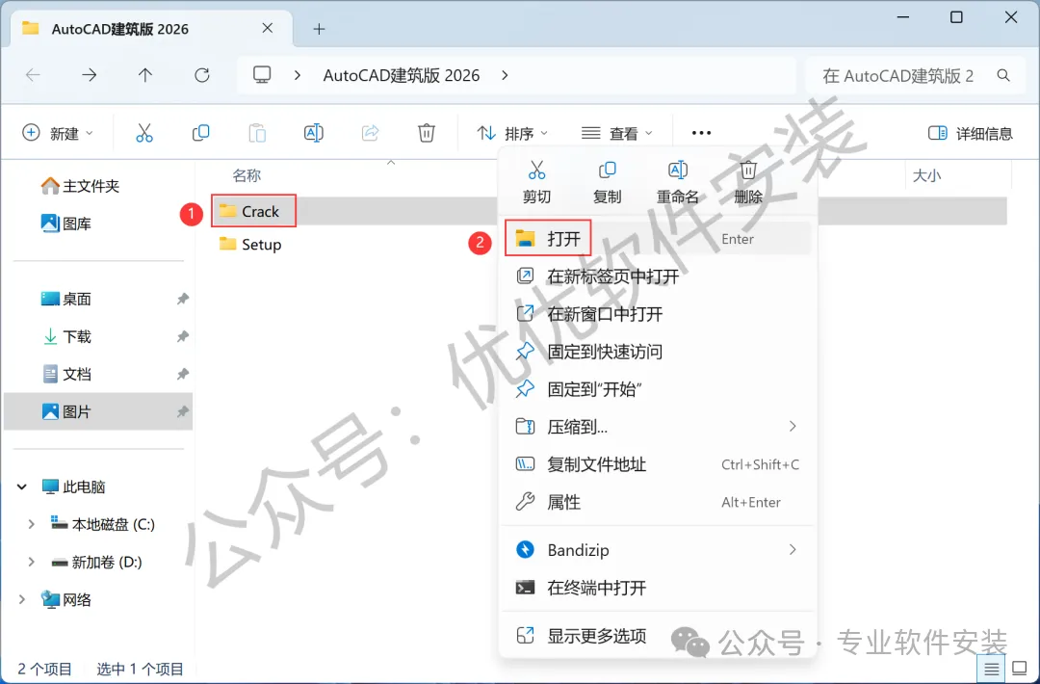Click 剪切 in the context menu

point(536,182)
